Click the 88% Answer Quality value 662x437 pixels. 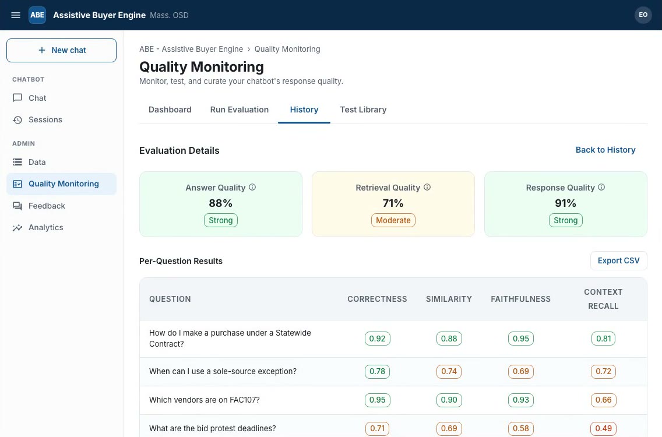[x=221, y=203]
